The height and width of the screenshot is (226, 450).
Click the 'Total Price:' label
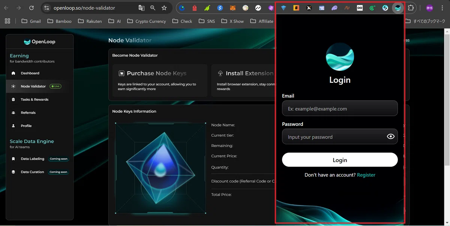pyautogui.click(x=221, y=195)
